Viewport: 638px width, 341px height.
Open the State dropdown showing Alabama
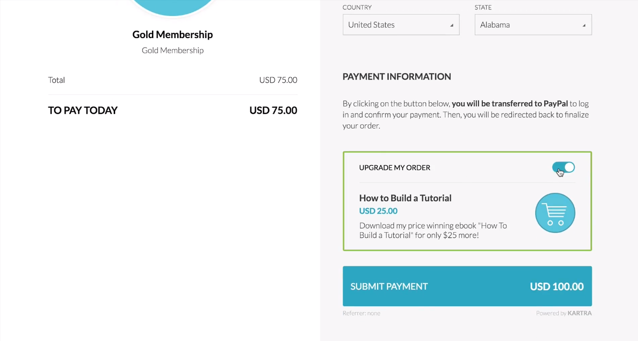[533, 25]
